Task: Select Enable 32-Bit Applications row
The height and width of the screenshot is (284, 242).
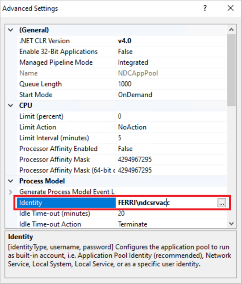Action: pyautogui.click(x=58, y=52)
